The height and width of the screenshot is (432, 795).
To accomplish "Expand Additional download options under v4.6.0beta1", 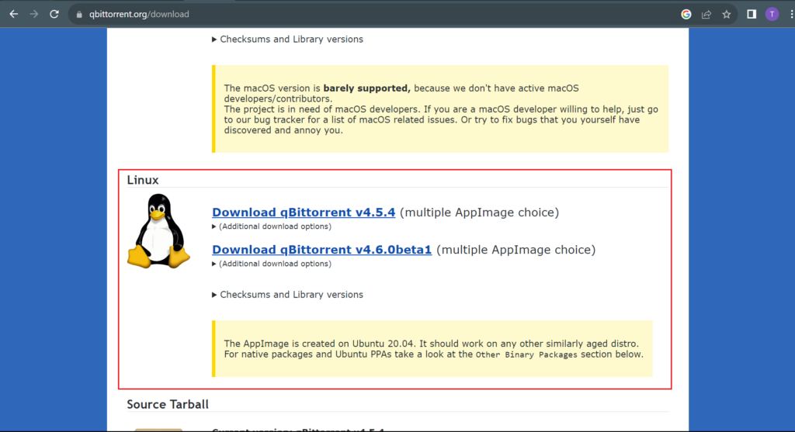I will [272, 264].
